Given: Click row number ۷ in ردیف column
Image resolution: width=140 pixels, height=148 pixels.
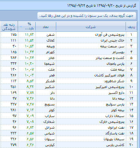Looking at the screenshot, I should tap(131, 69).
